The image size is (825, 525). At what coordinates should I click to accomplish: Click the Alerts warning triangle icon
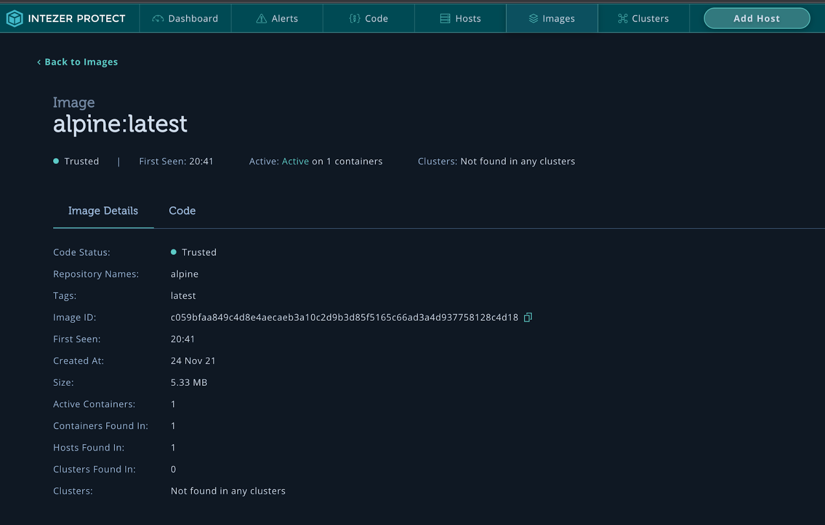pos(261,19)
